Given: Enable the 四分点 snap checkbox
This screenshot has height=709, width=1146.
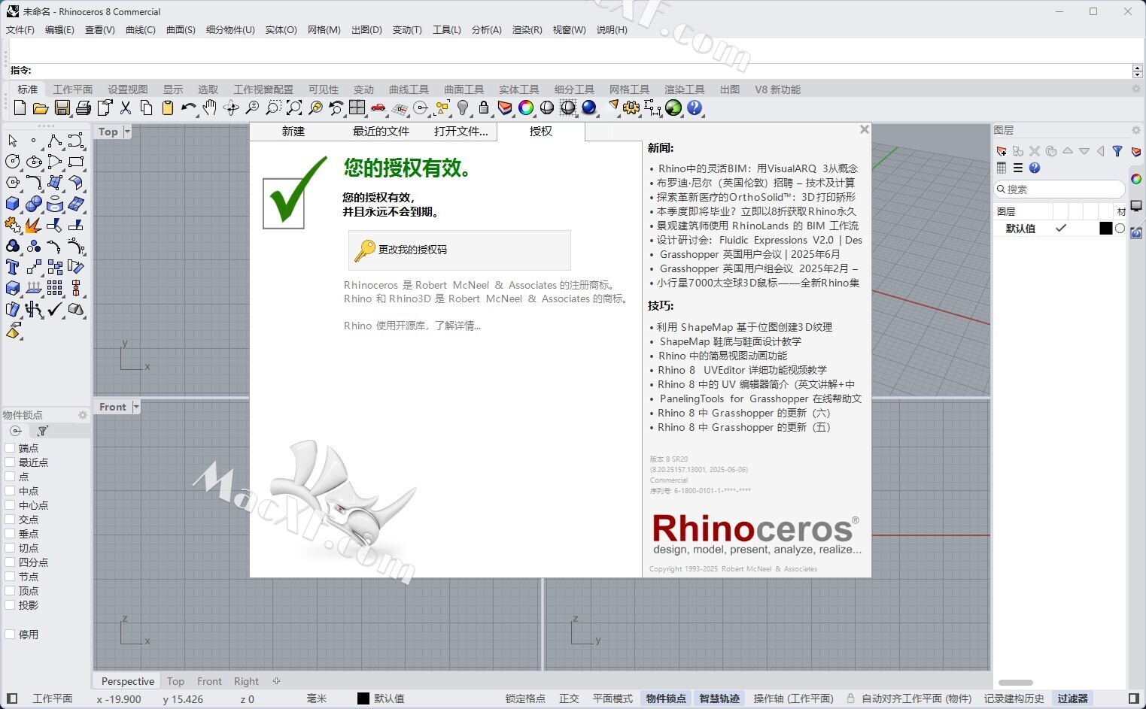Looking at the screenshot, I should 10,562.
